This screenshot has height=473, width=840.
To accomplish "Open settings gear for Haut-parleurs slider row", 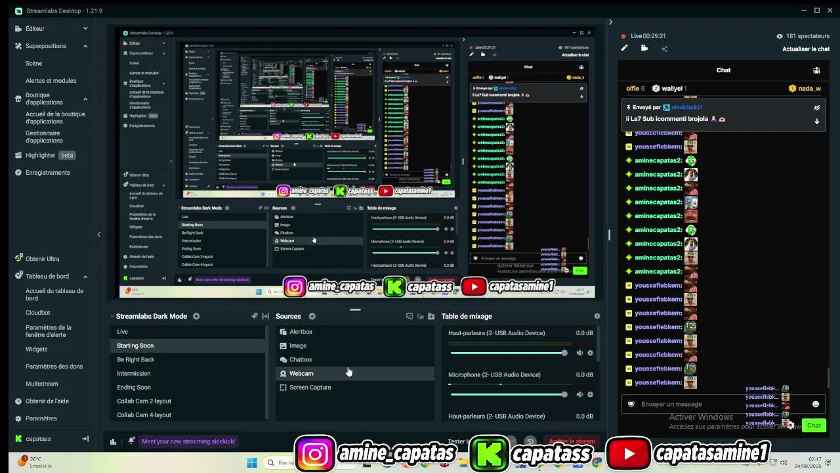I will coord(591,353).
